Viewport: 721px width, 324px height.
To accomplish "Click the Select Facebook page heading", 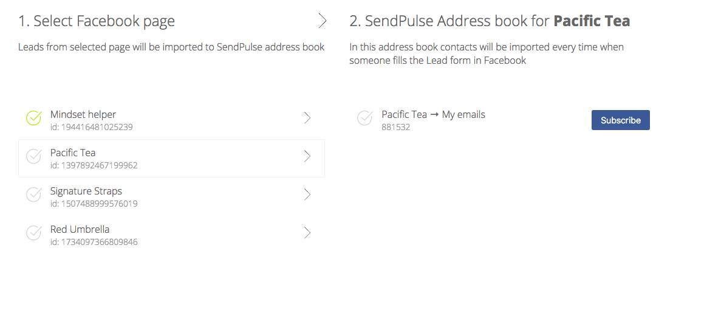I will pyautogui.click(x=97, y=21).
